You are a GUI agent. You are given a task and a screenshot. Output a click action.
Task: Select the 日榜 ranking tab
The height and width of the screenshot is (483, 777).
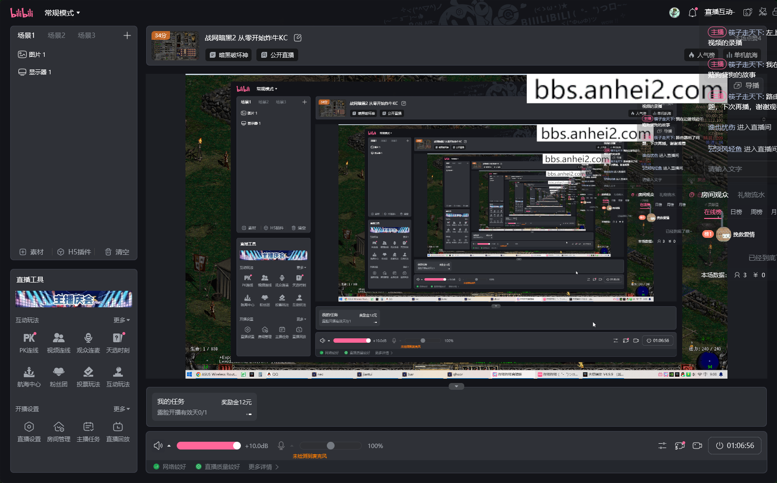[x=736, y=212]
